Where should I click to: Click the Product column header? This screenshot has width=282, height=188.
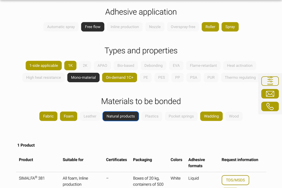tap(26, 160)
